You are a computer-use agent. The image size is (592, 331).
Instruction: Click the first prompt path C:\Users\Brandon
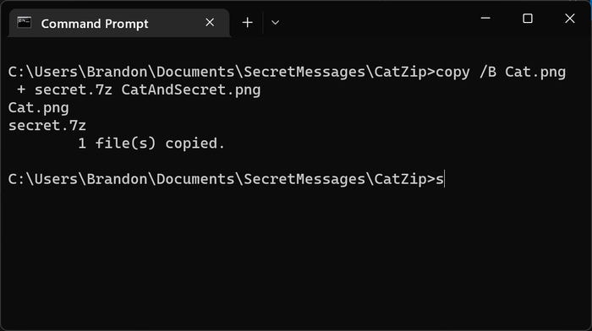pos(78,72)
